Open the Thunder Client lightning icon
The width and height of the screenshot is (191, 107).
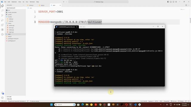[x=2, y=30]
